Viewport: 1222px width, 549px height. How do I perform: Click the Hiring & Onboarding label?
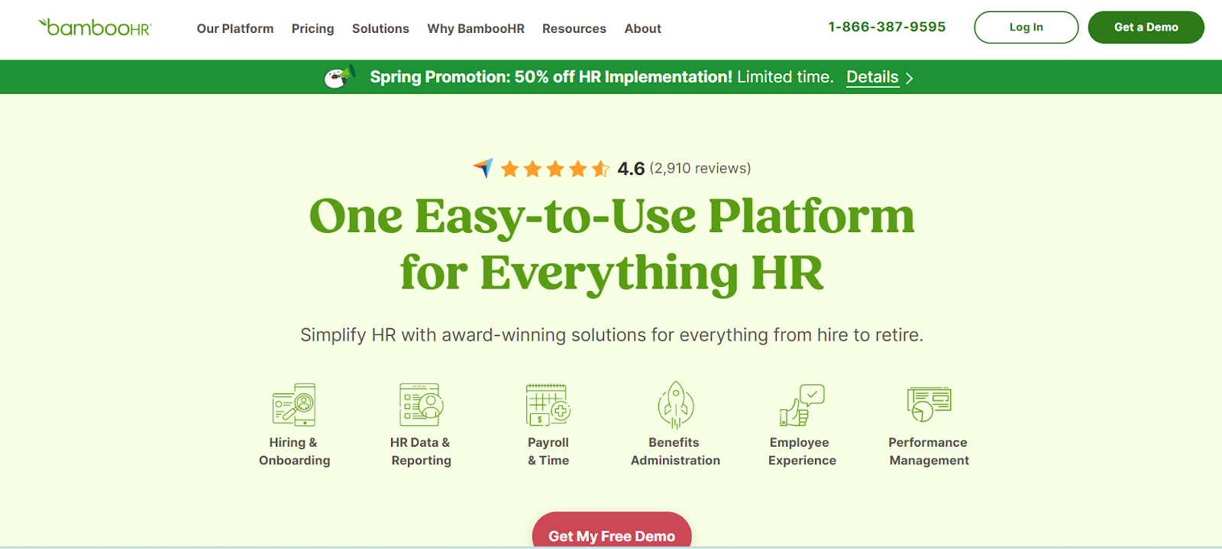click(294, 451)
